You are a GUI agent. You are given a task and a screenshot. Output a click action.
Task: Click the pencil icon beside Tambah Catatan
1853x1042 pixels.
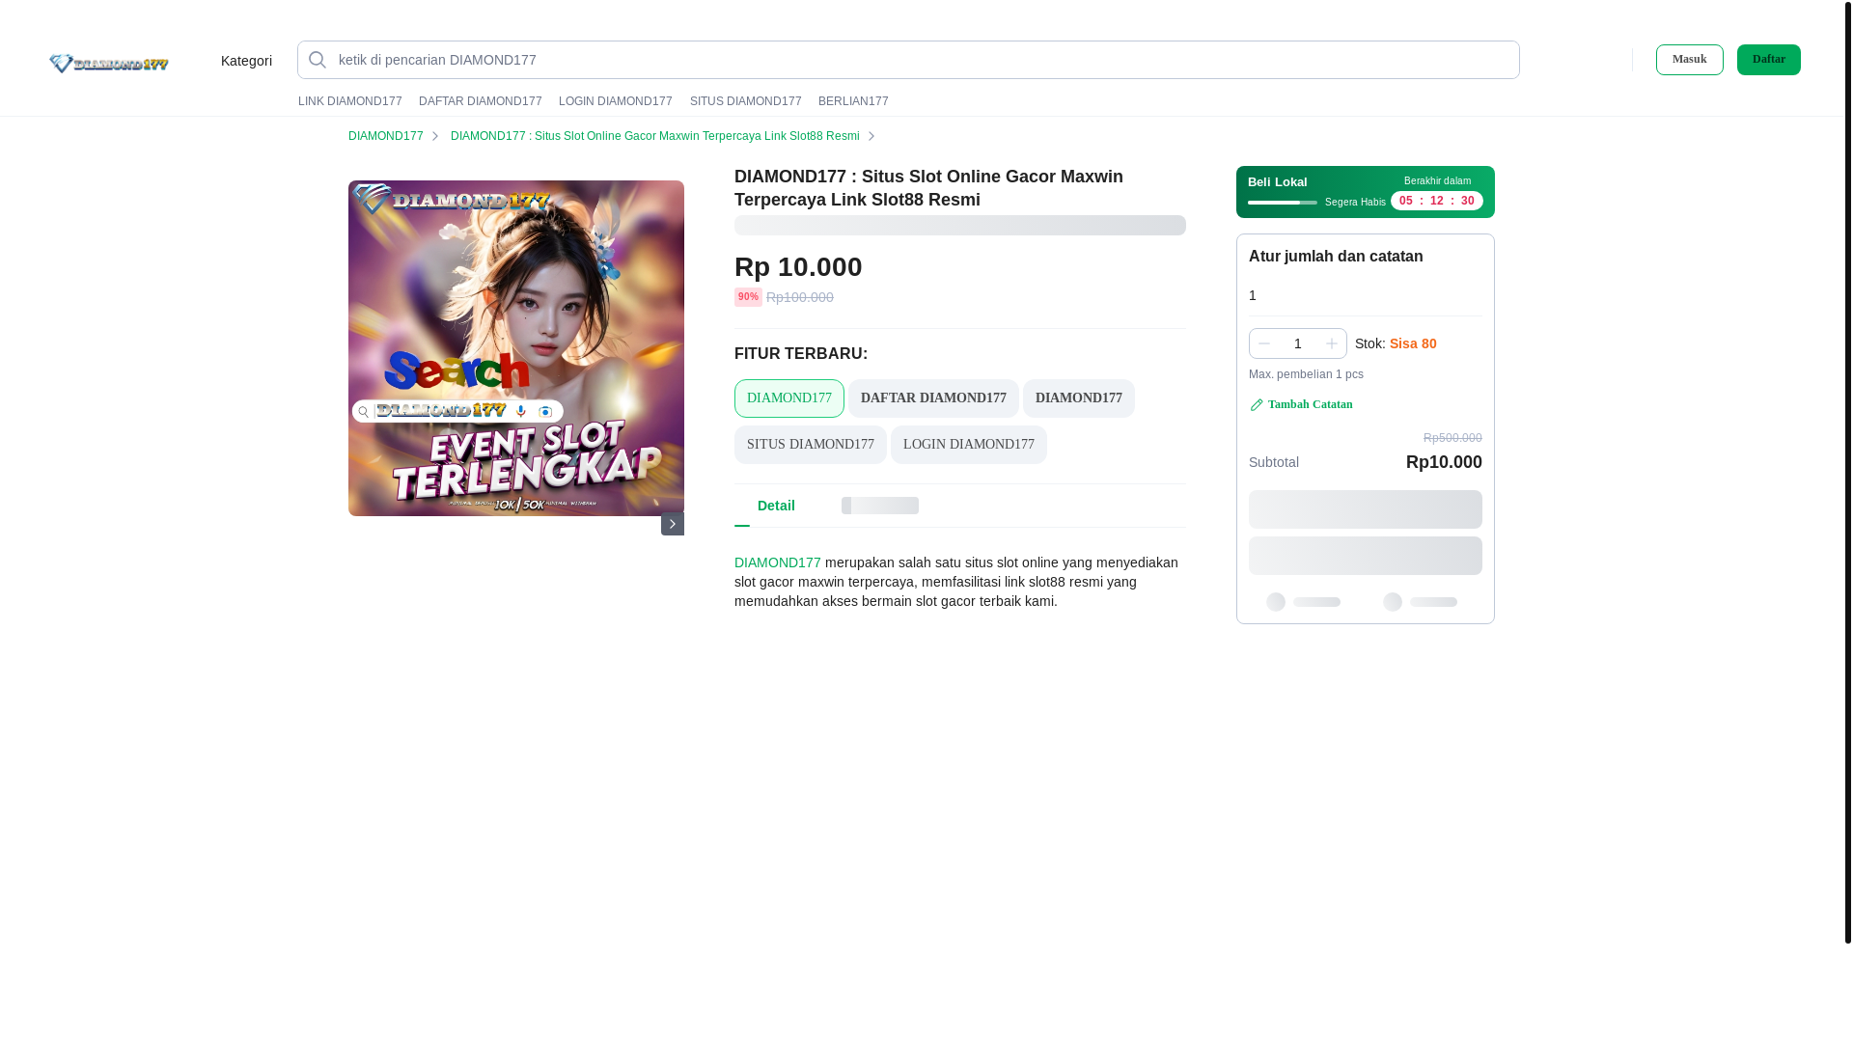pyautogui.click(x=1257, y=405)
